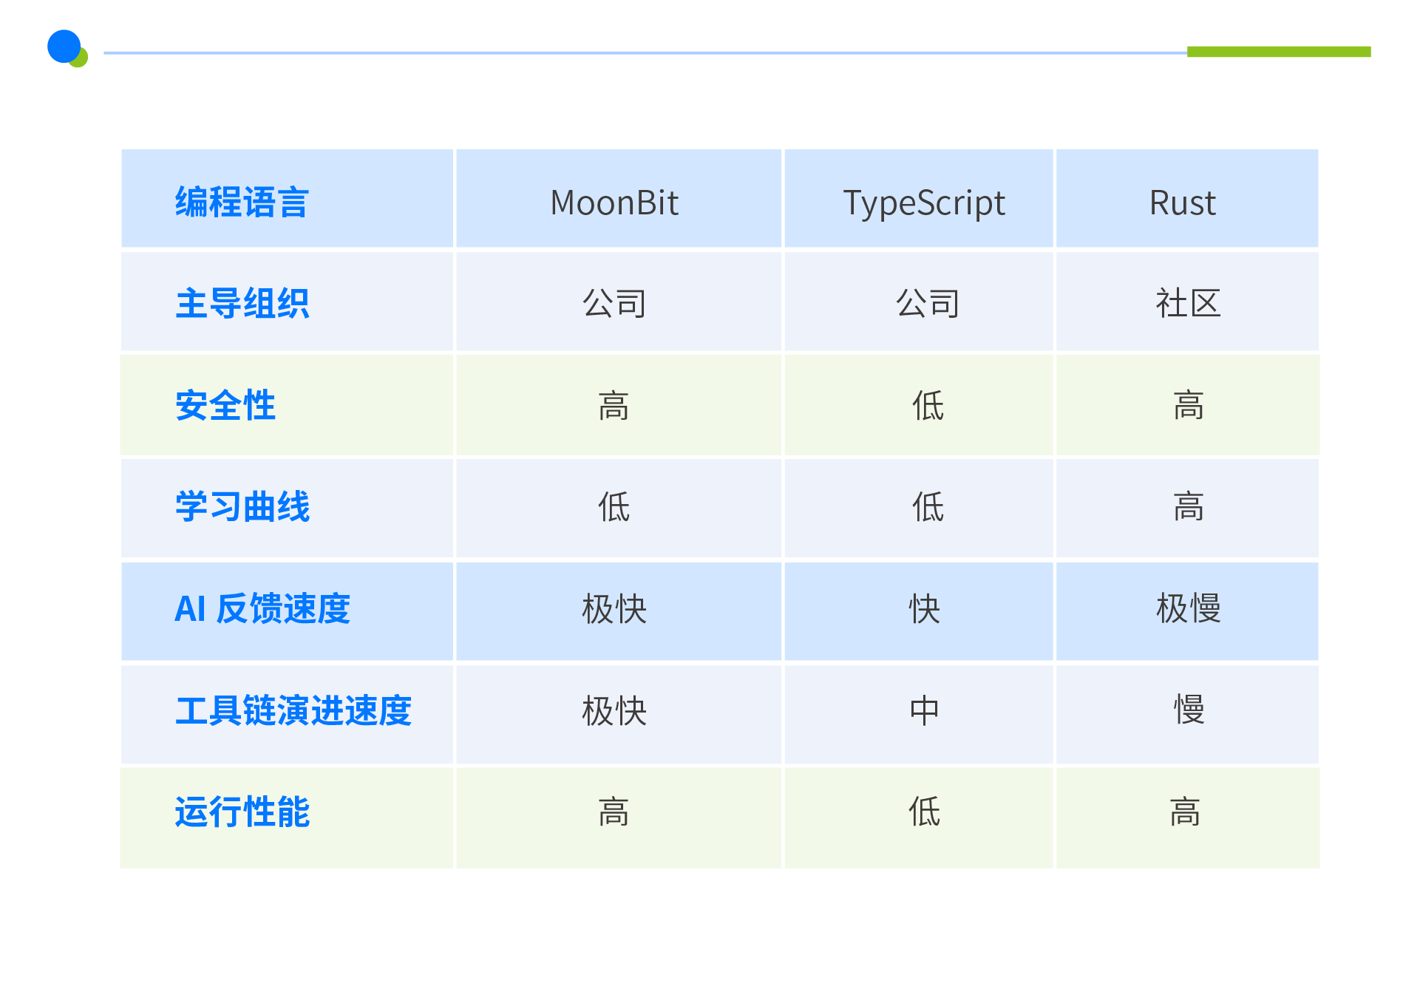Select the 社区 cell under Rust
Screen dimensions: 1420x1003
tap(1188, 304)
